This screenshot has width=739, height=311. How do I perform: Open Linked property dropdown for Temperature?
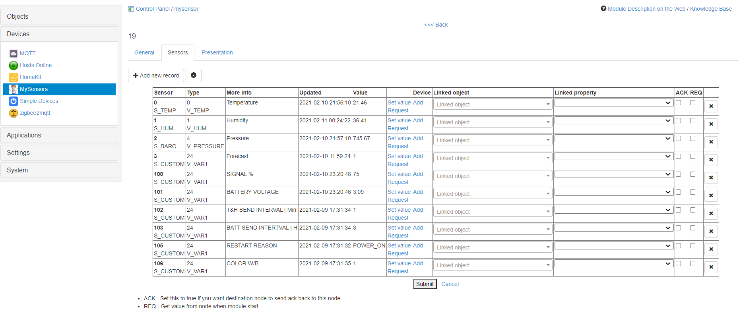point(614,102)
